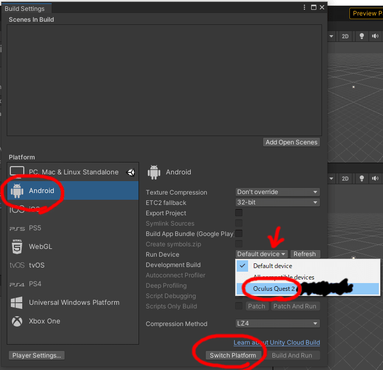383x370 pixels.
Task: Toggle audio speaker icon in lower viewport
Action: pos(375,179)
